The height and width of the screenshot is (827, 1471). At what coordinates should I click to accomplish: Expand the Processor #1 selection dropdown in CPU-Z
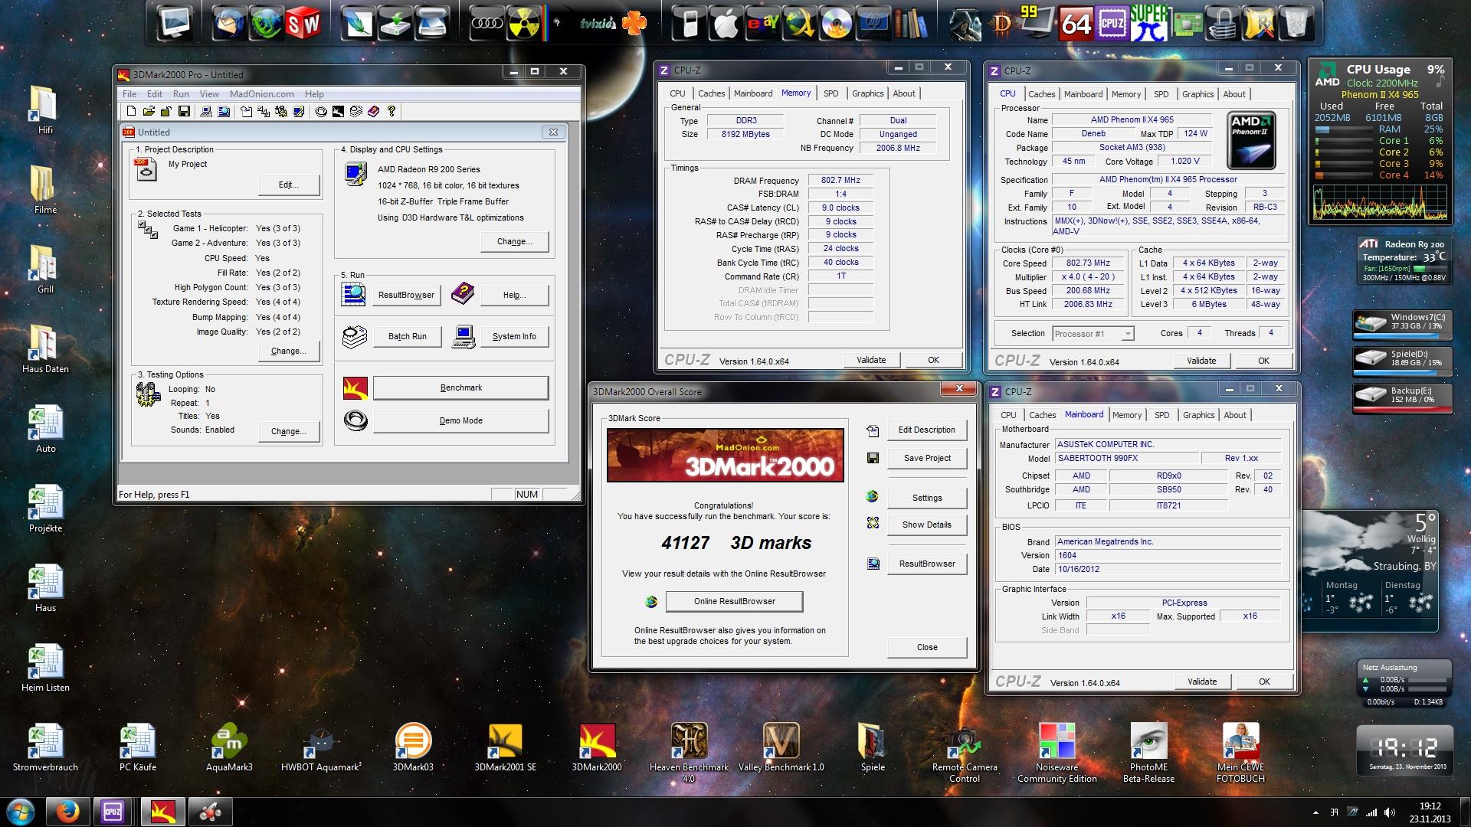(x=1127, y=334)
